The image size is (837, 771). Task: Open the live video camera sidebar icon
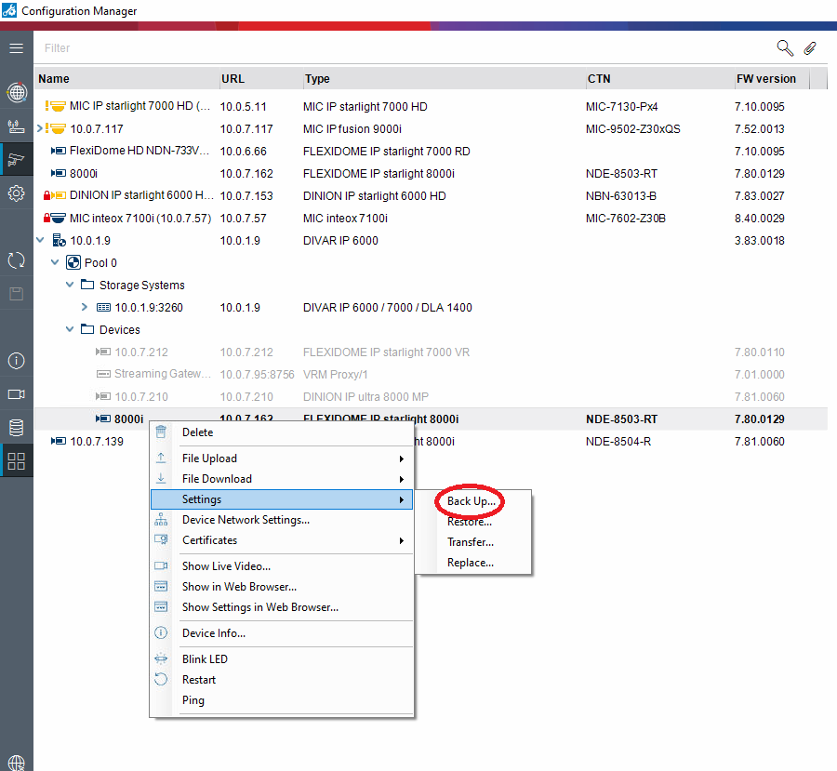17,394
